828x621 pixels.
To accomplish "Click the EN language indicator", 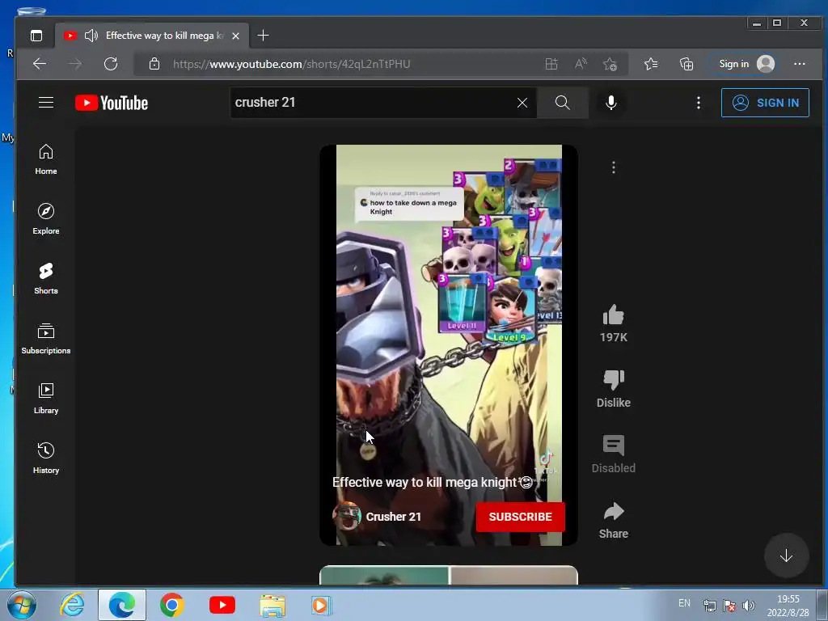I will 684,603.
